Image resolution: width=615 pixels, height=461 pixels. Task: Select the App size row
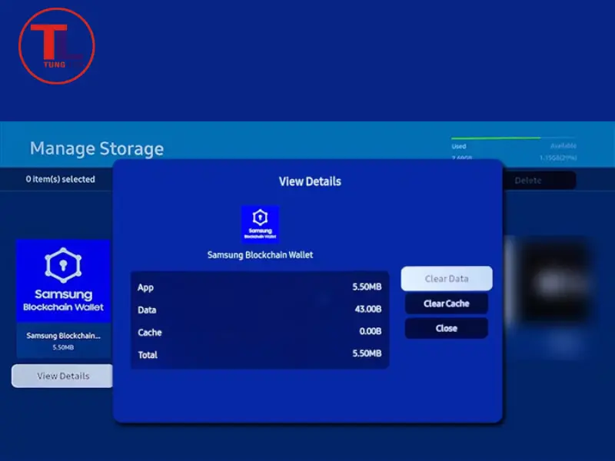(260, 287)
